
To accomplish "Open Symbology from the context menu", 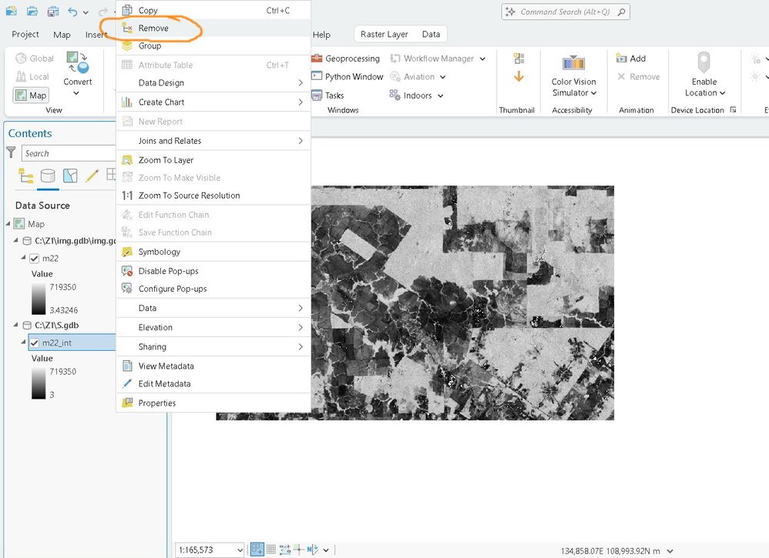I will pyautogui.click(x=213, y=252).
